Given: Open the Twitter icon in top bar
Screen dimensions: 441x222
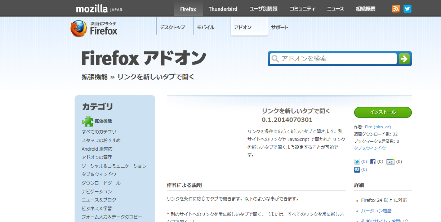Looking at the screenshot, I should 407,9.
